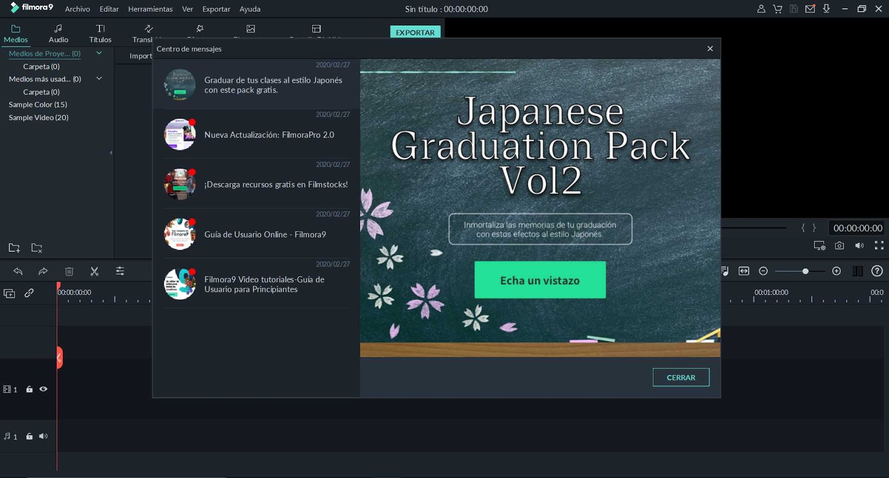Viewport: 889px width, 478px height.
Task: Select message Descarga recursos gratis en Filmstocks
Action: (256, 184)
